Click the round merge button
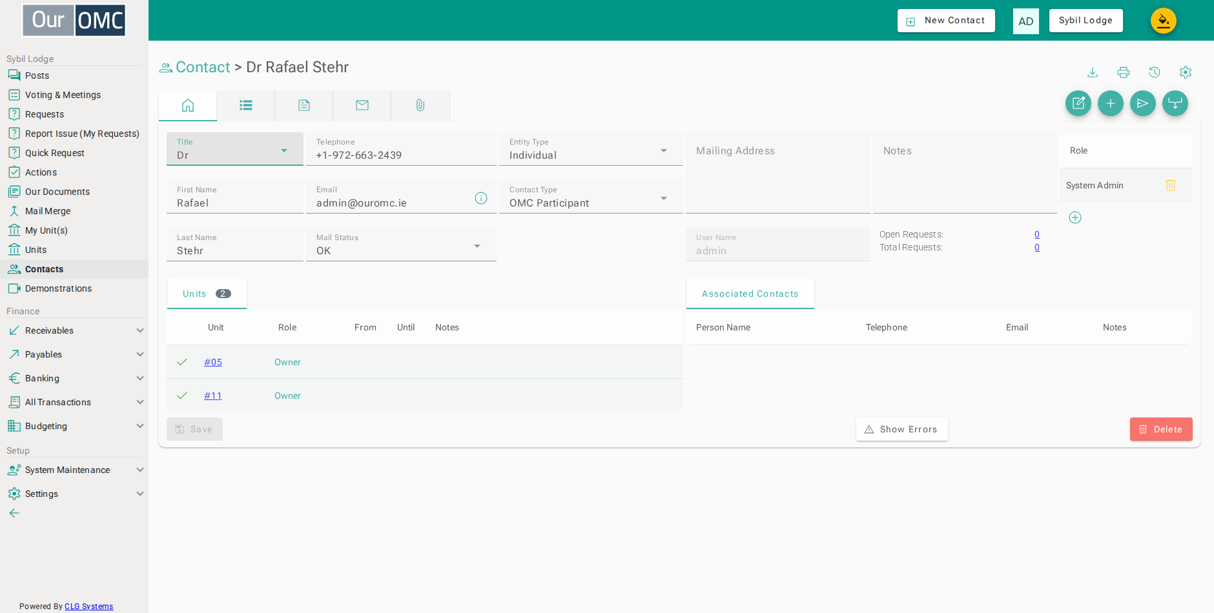1214x613 pixels. [x=1175, y=103]
